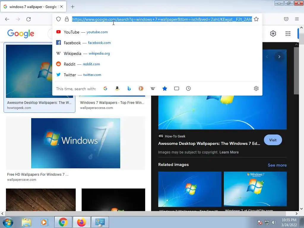Reload the current page

pyautogui.click(x=28, y=19)
